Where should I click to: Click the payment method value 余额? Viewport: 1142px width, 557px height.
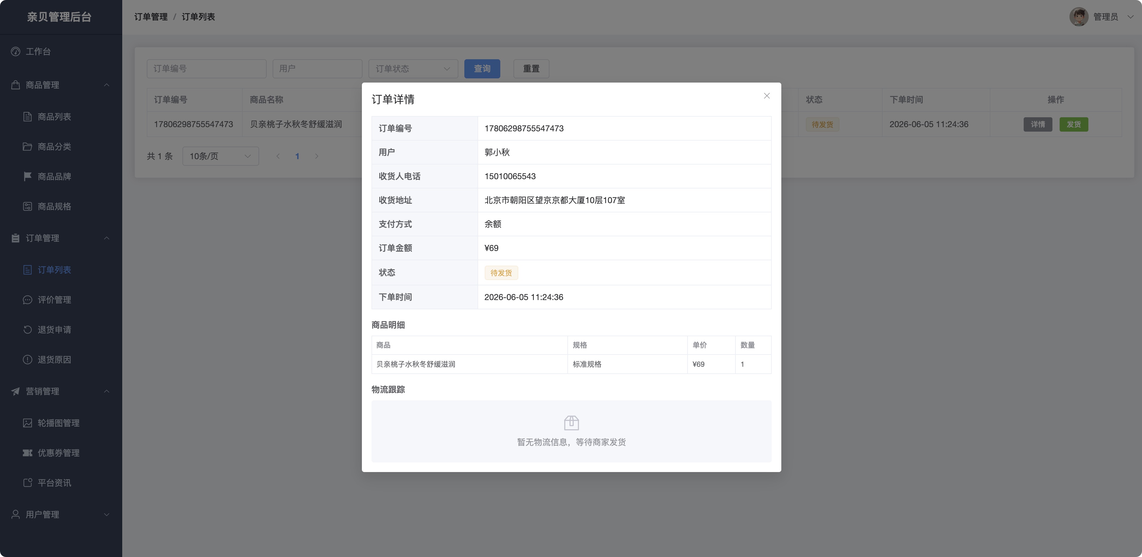pyautogui.click(x=493, y=224)
